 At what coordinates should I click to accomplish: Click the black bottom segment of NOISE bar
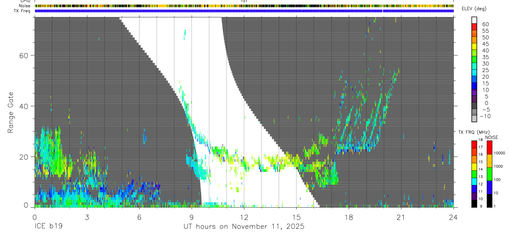(x=489, y=201)
